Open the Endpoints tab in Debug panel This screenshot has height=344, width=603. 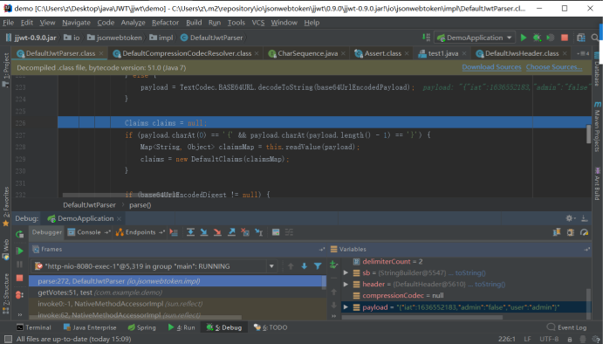[140, 232]
